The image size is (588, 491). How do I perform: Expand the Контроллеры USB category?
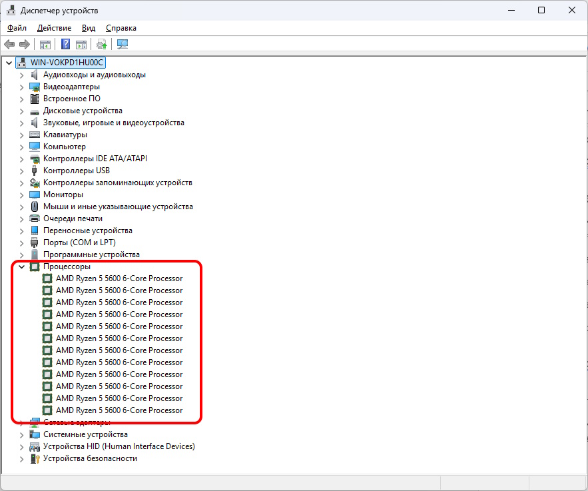[x=22, y=171]
